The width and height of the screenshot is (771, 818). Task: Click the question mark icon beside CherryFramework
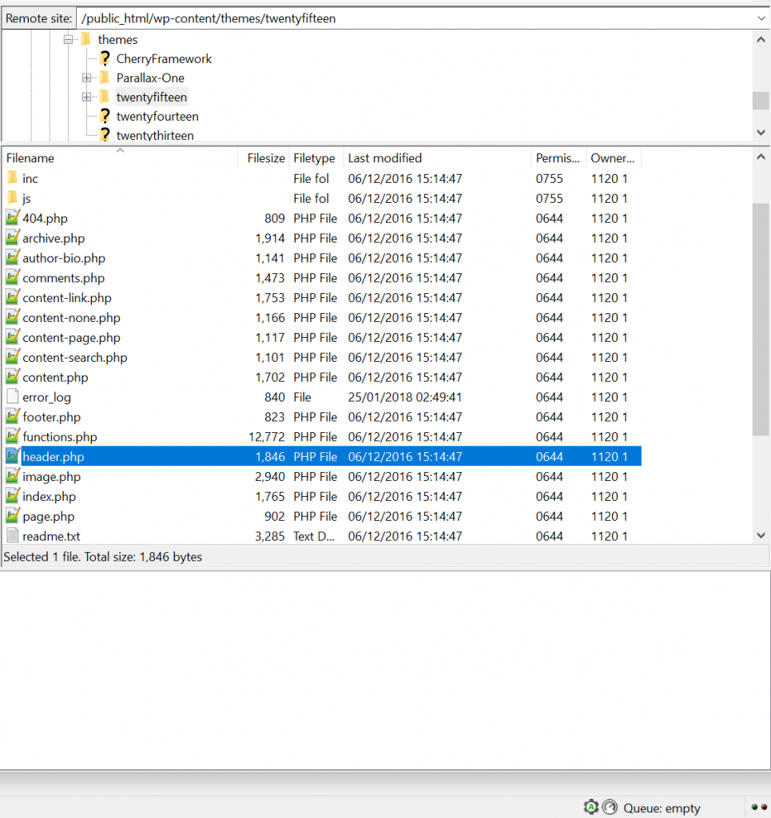105,58
